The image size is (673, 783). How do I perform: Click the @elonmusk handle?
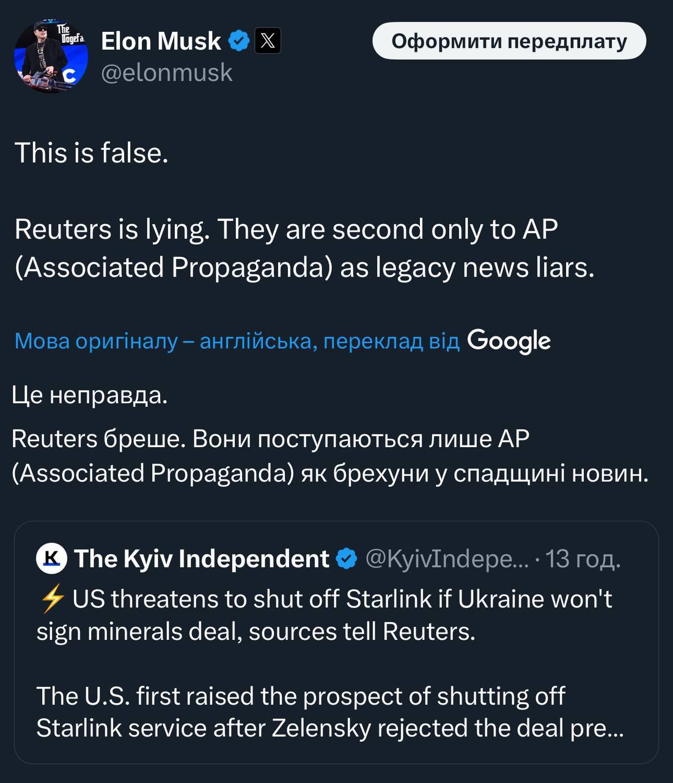coord(166,72)
